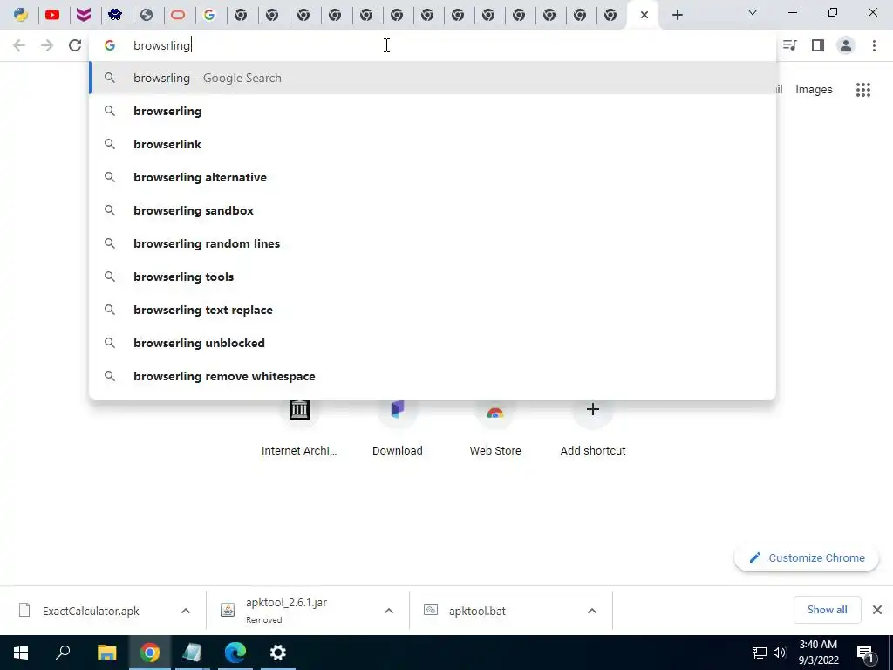Open the tab with purple chevrons icon

[84, 15]
